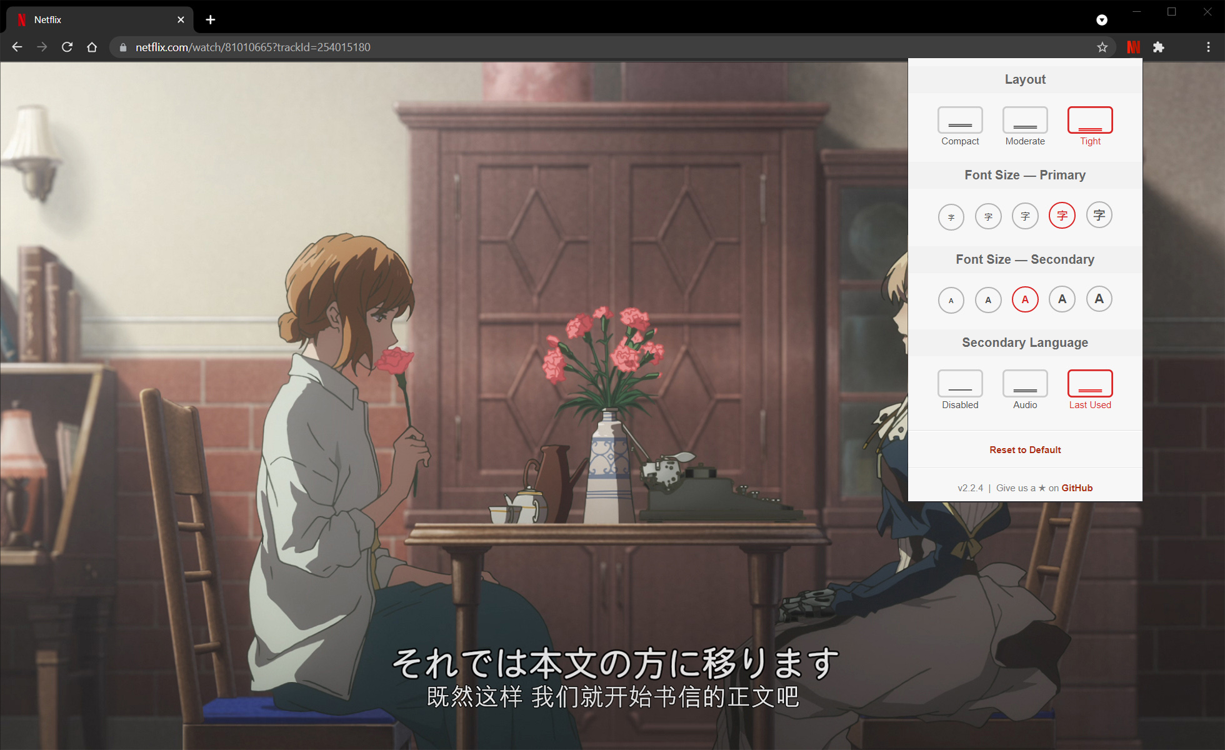Pick the smallest primary font size
Viewport: 1225px width, 750px height.
[x=951, y=217]
